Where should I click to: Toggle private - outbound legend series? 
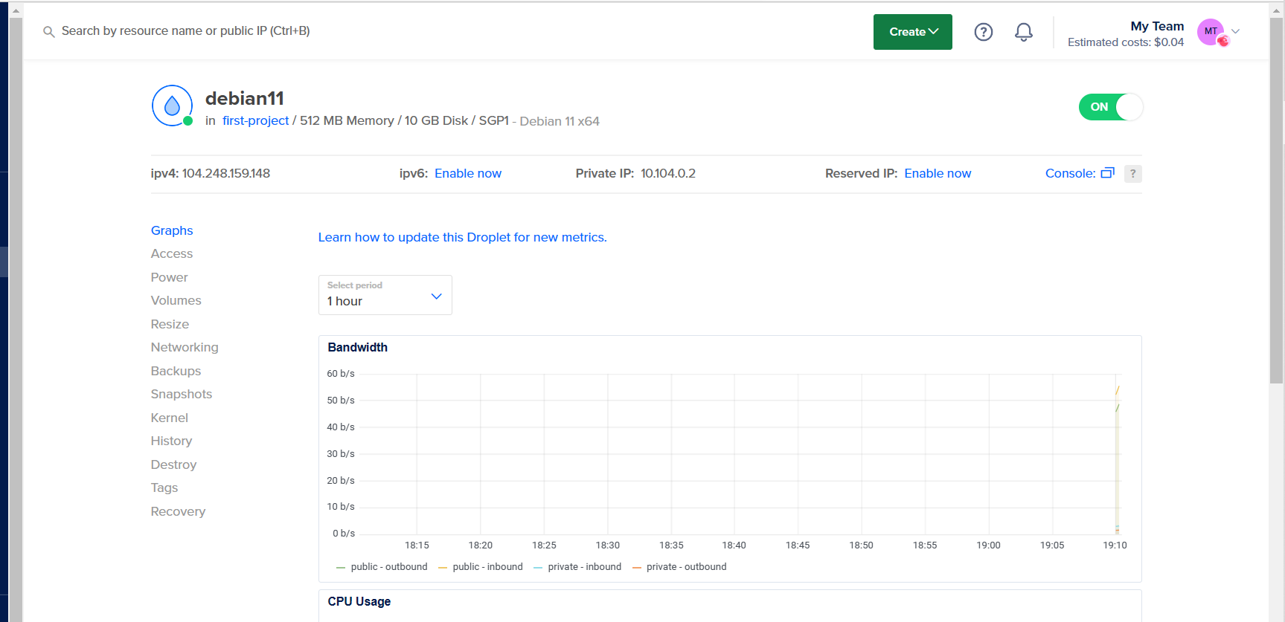pos(679,567)
